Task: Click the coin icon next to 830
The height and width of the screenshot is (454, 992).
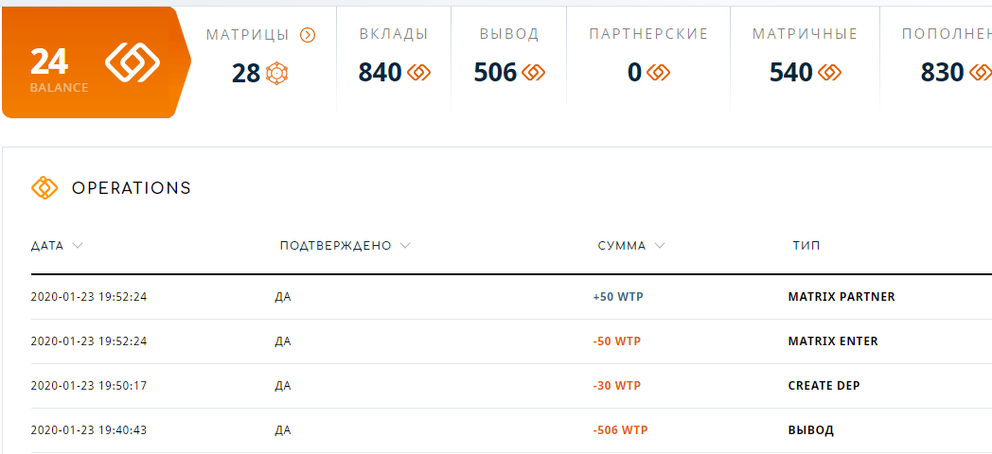Action: pyautogui.click(x=980, y=74)
